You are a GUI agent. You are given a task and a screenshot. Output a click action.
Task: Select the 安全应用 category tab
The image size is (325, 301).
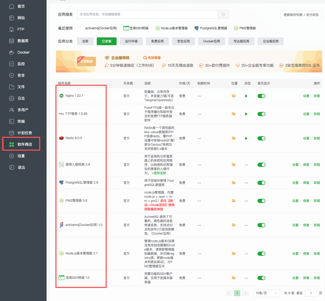pos(184,41)
